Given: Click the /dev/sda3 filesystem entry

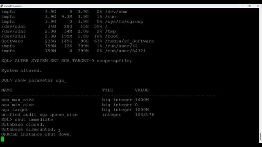Looking at the screenshot, I should click(14, 31).
